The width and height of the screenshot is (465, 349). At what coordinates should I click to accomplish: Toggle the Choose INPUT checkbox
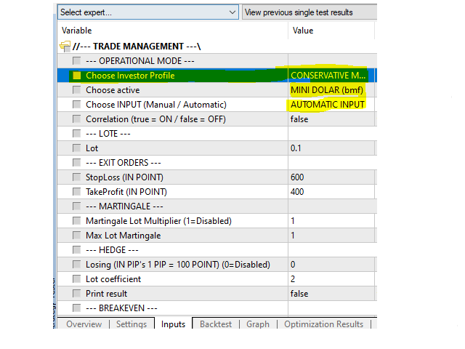tap(77, 105)
